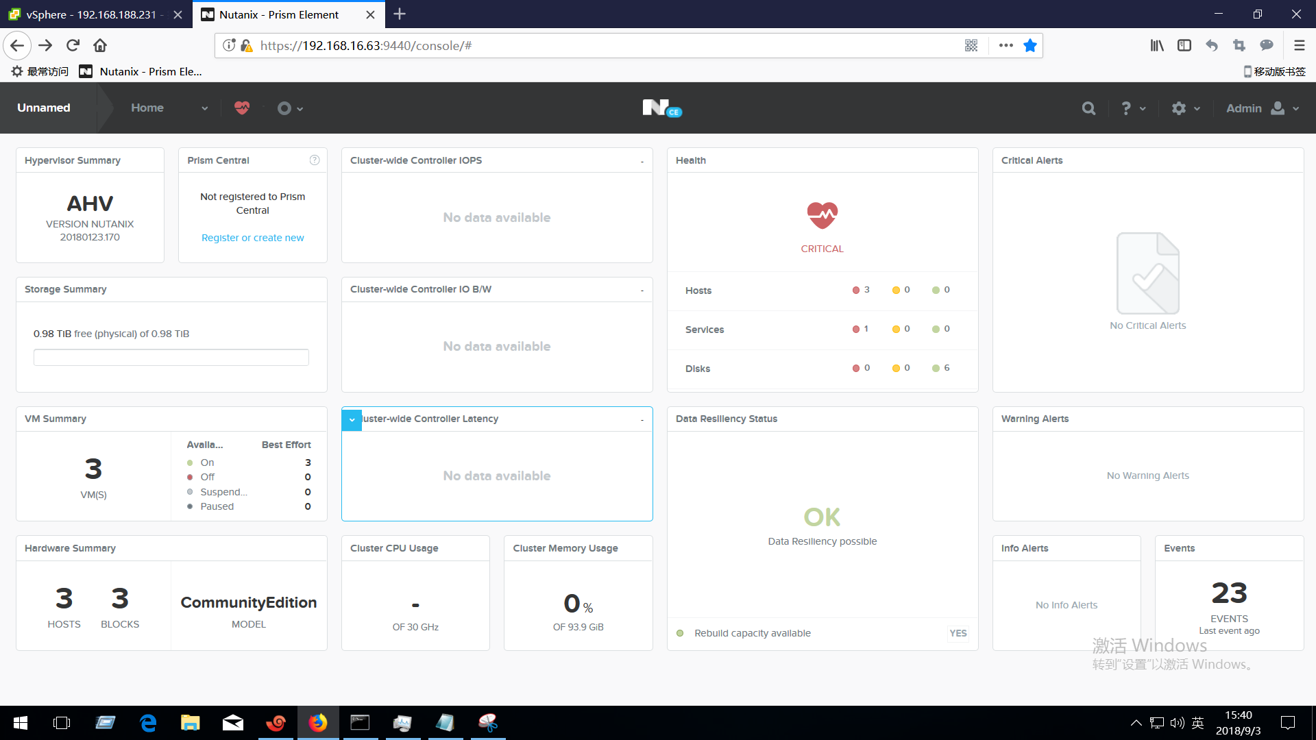The image size is (1316, 740).
Task: Open Disks row in Health widget
Action: click(x=822, y=369)
